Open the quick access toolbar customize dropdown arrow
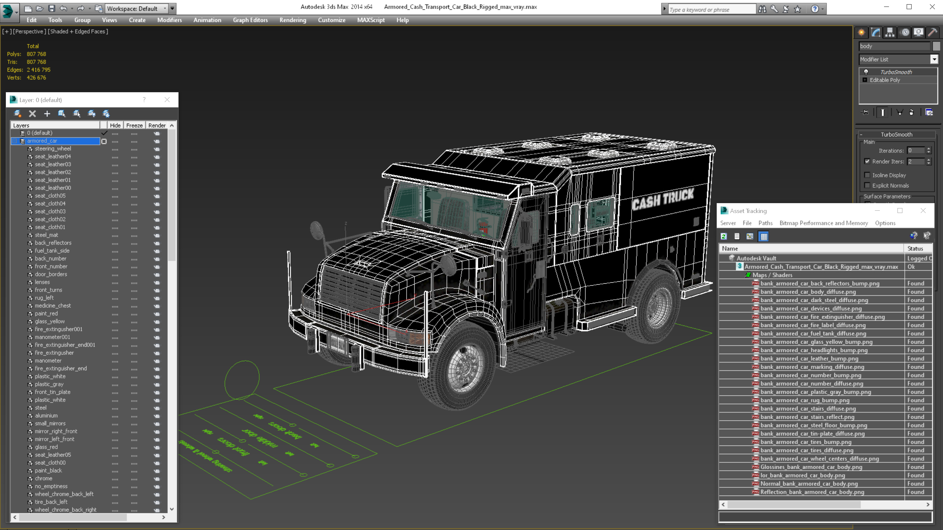The height and width of the screenshot is (530, 943). pyautogui.click(x=173, y=9)
